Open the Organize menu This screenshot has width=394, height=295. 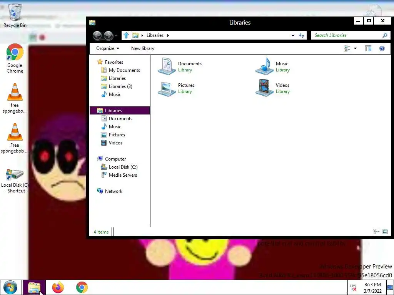tap(108, 48)
